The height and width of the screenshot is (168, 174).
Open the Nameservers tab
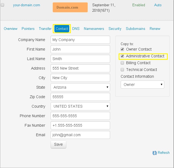click(94, 29)
